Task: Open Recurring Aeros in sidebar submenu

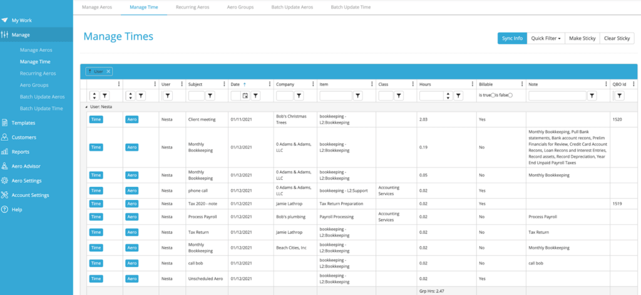Action: pyautogui.click(x=38, y=74)
